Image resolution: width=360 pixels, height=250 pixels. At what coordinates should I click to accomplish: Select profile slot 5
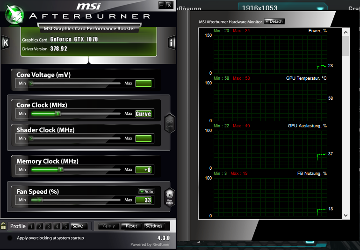click(65, 226)
